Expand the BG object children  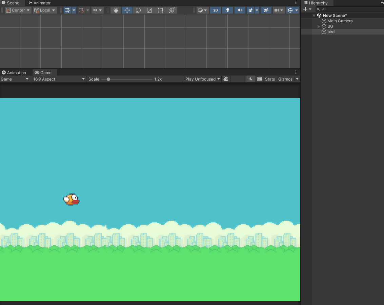tap(319, 26)
